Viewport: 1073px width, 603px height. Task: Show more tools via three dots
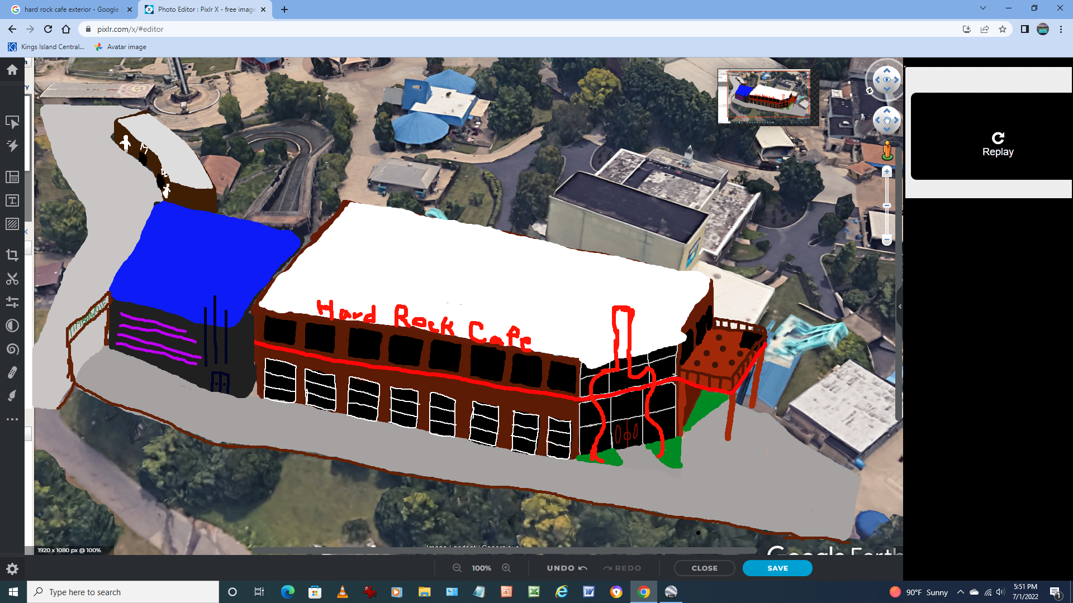pyautogui.click(x=12, y=419)
